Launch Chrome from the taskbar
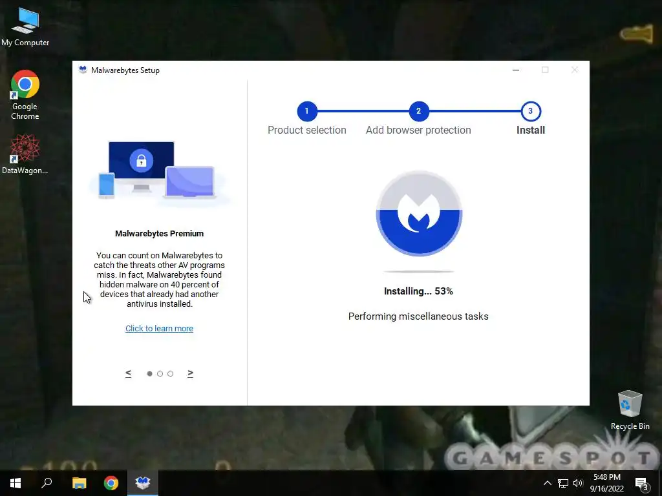This screenshot has height=496, width=662. (111, 483)
